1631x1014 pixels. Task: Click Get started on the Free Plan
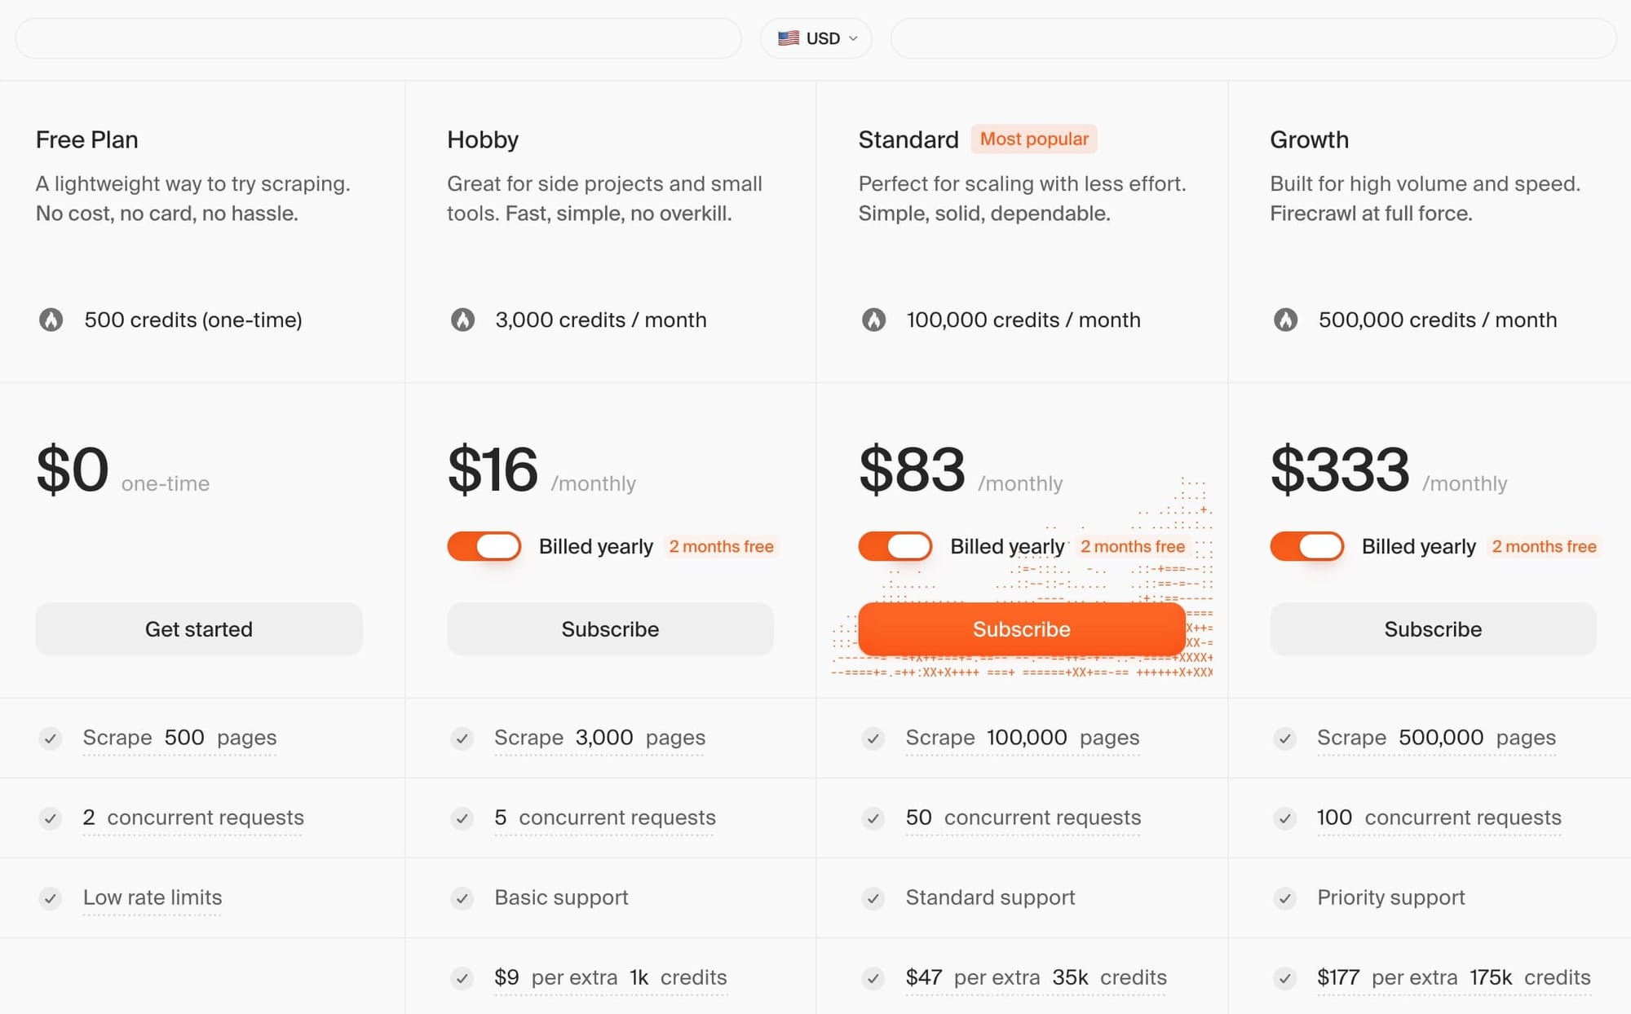[199, 628]
